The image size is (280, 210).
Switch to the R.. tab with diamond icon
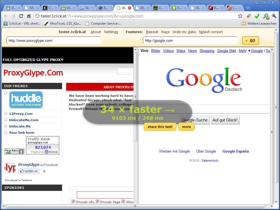106,8
